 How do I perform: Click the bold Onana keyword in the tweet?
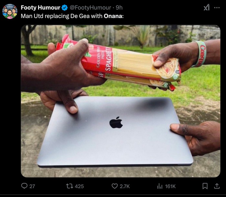point(113,16)
